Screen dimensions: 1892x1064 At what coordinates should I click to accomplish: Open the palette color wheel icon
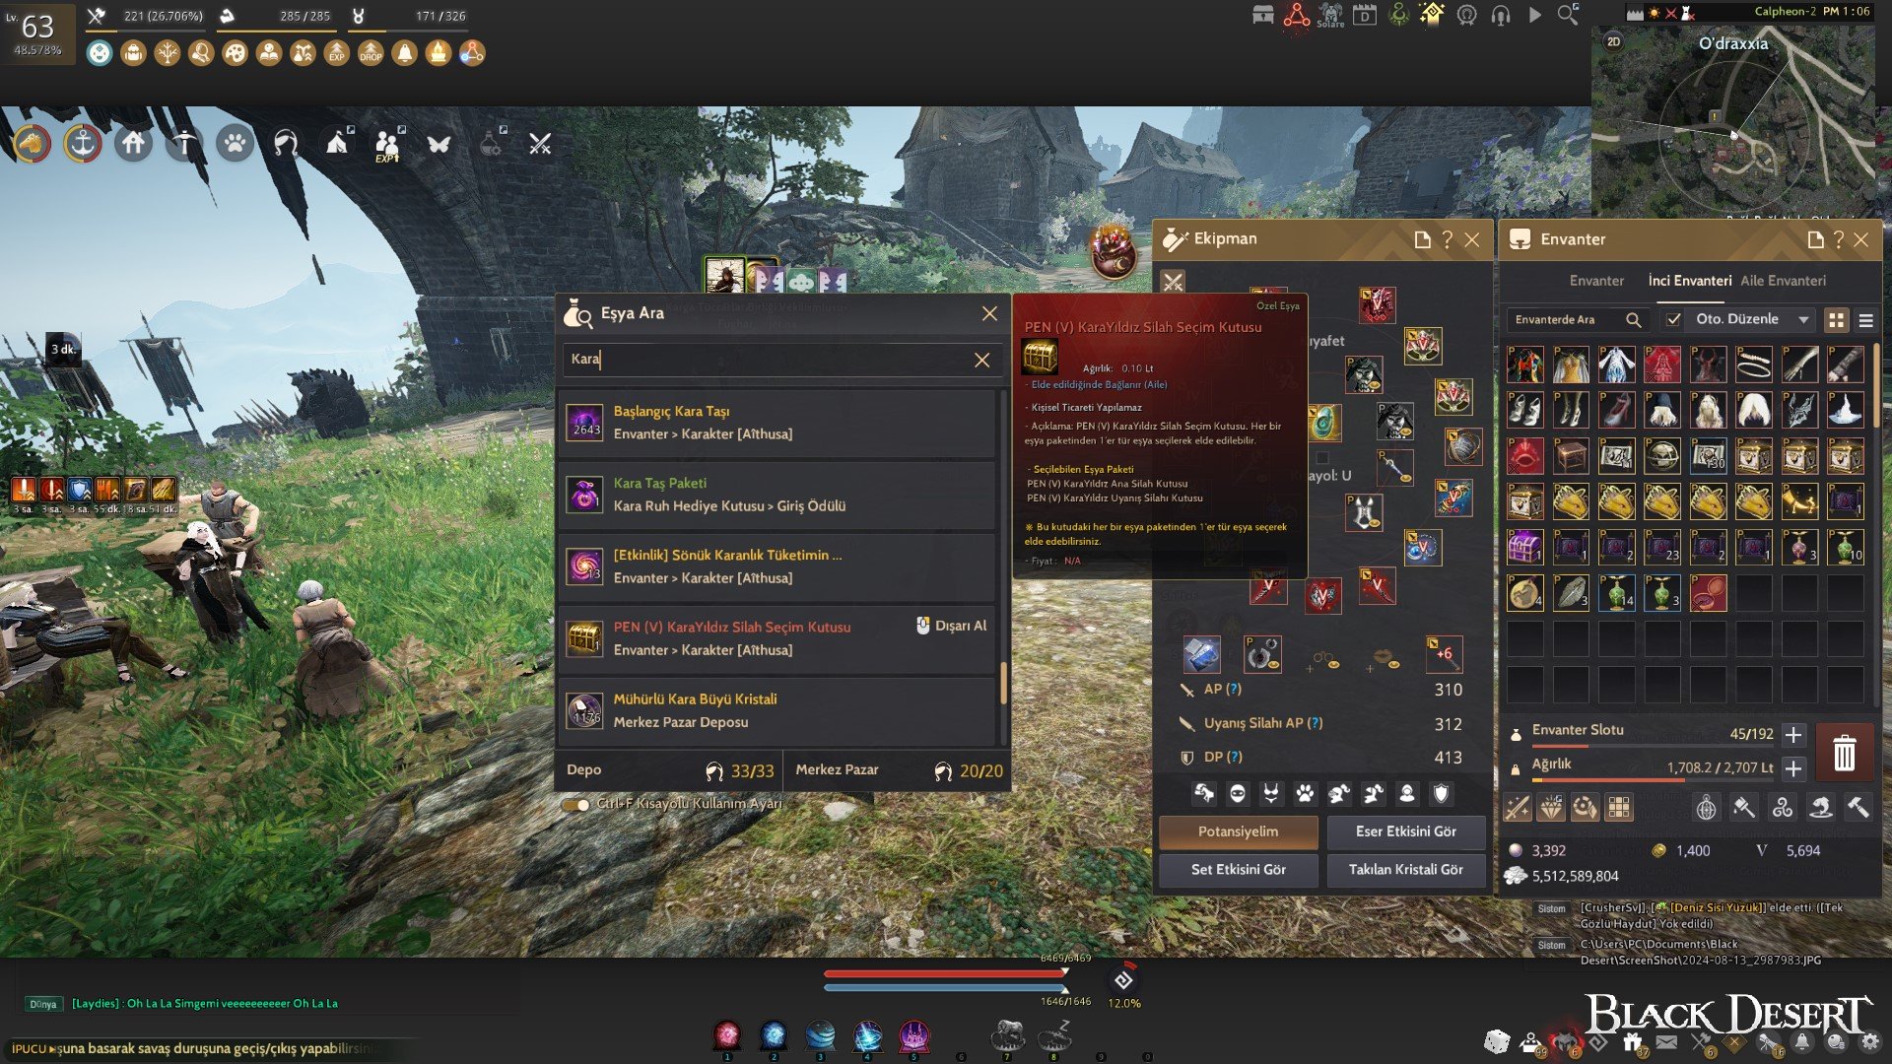pos(1585,809)
